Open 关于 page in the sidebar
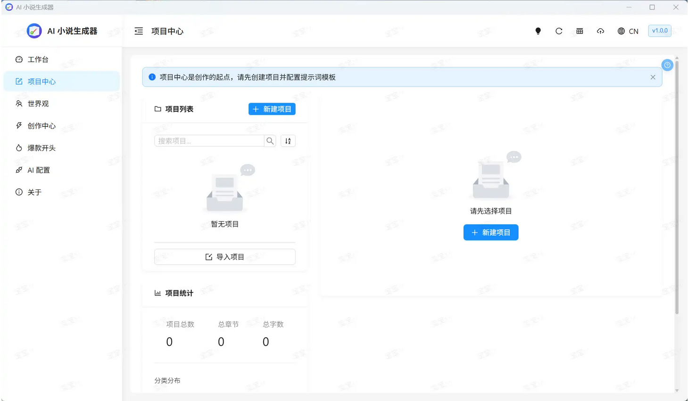 [62, 192]
